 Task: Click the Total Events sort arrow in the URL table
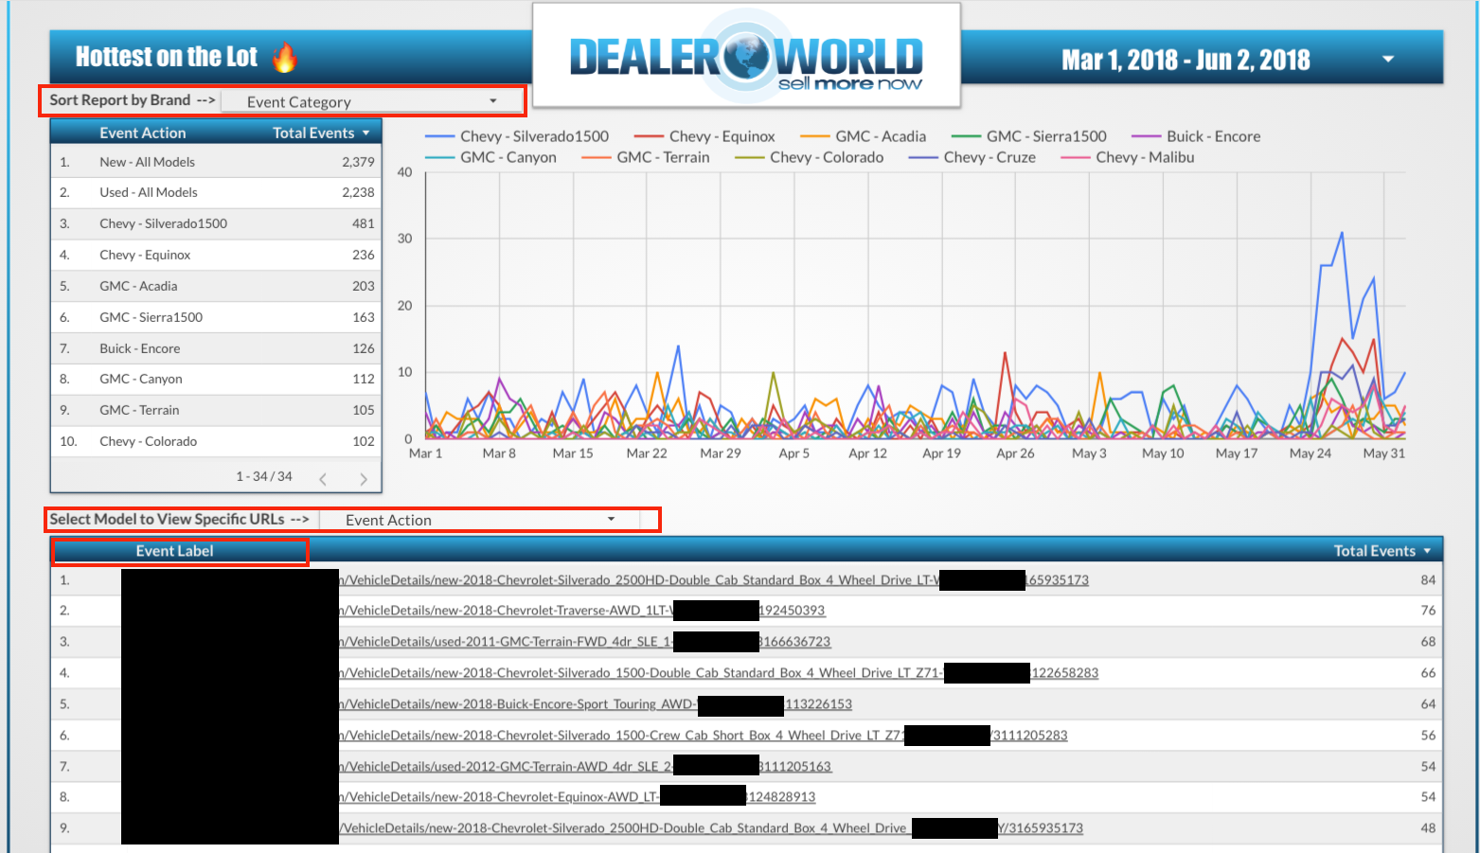pos(1426,550)
